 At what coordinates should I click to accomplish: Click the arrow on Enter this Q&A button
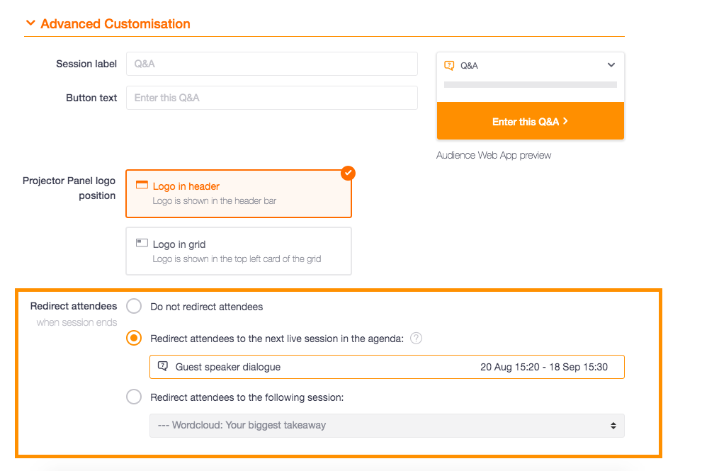[565, 121]
